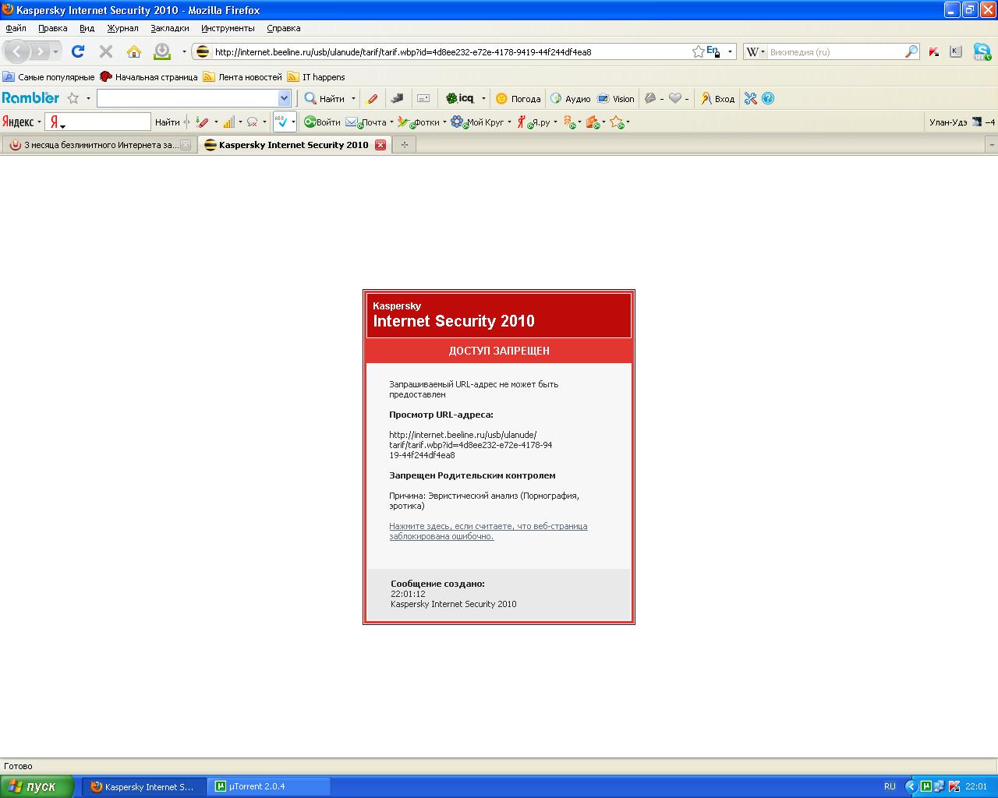The image size is (998, 798).
Task: Click the blue help question mark icon
Action: click(768, 98)
